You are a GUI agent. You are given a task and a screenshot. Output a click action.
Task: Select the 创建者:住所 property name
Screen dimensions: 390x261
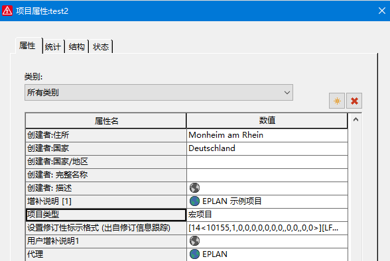click(x=106, y=135)
